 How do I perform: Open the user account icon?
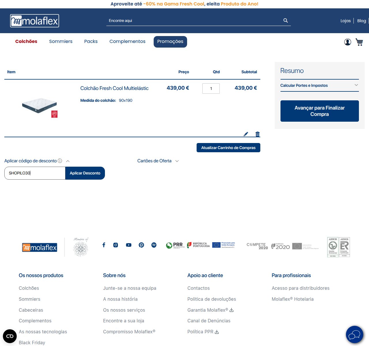point(348,42)
